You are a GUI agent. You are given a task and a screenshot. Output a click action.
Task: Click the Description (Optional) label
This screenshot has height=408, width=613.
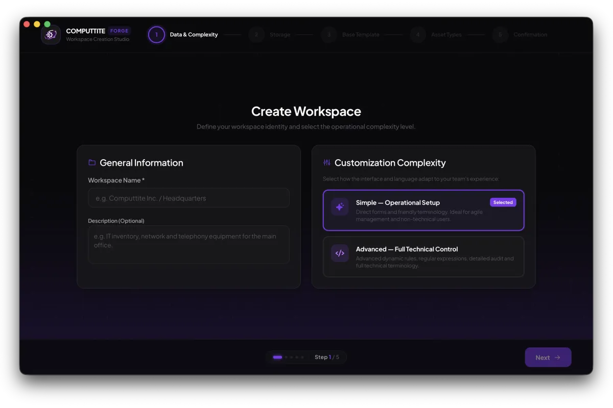coord(116,221)
